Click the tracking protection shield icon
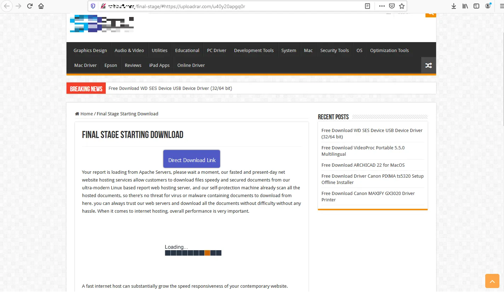This screenshot has width=504, height=293. point(93,6)
